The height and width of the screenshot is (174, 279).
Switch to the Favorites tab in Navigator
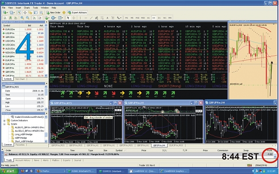[x=20, y=145]
